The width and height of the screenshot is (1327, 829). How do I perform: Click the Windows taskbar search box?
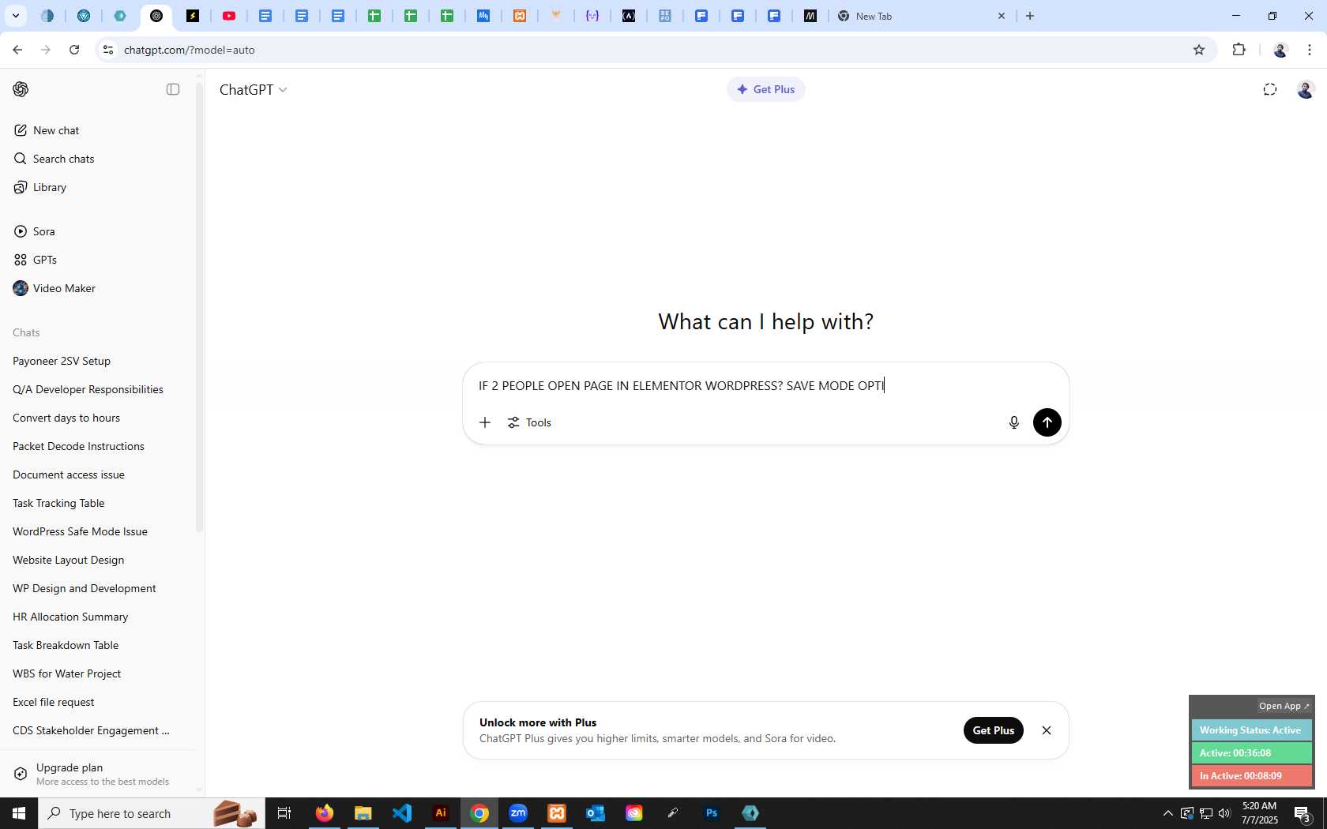click(152, 813)
